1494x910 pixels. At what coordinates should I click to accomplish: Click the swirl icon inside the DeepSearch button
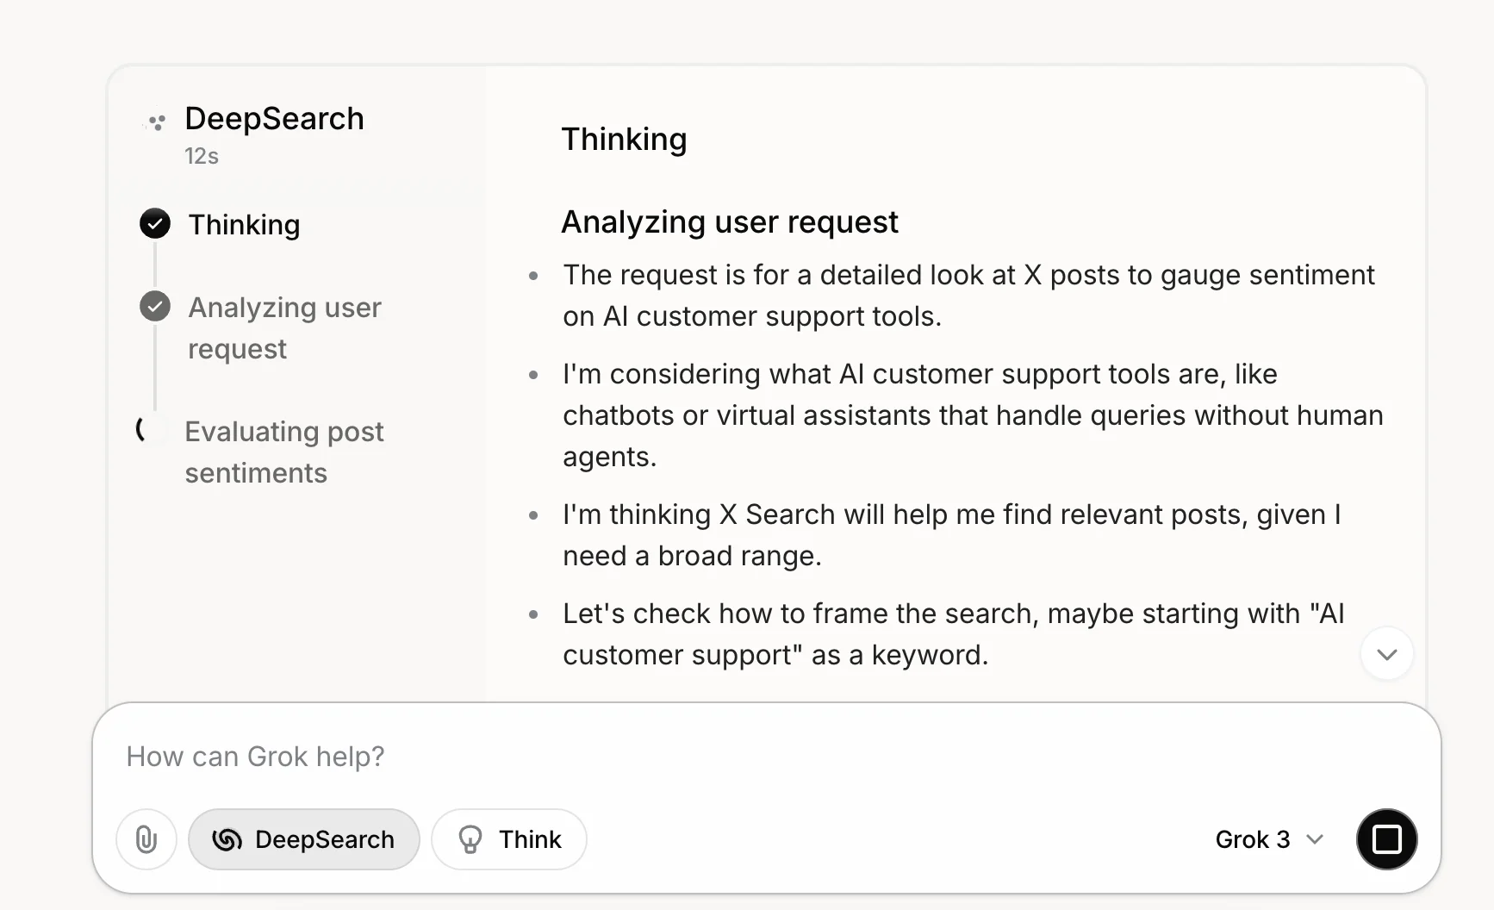[227, 839]
